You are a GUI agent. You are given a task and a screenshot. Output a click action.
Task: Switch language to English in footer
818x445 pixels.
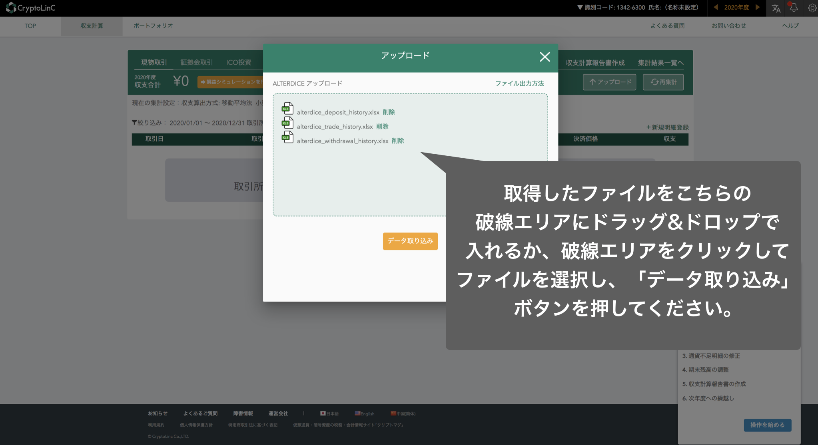coord(364,413)
